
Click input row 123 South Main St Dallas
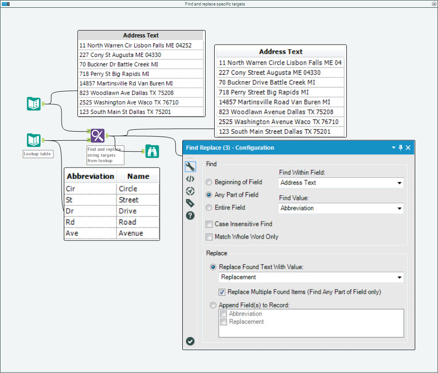[x=141, y=112]
